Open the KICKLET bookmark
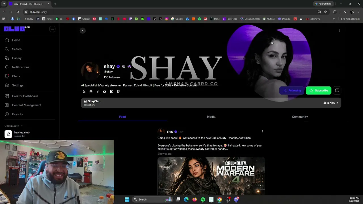 [x=269, y=19]
